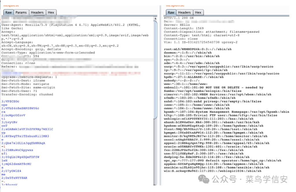
Task: Click the 'Content-Length: 1569' response header
Action: click(184, 28)
